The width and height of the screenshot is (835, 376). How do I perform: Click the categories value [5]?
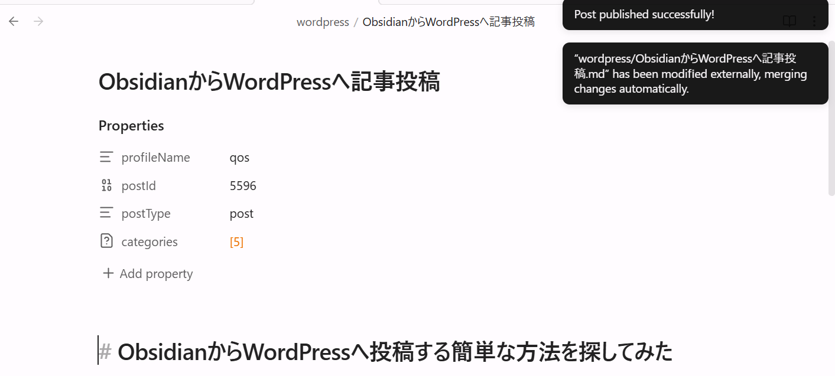coord(236,242)
